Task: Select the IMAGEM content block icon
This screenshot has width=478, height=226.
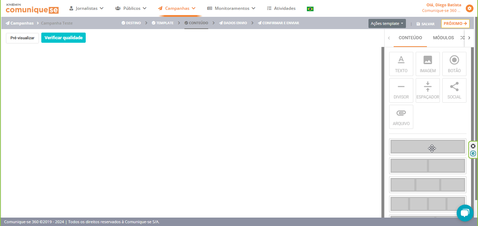Action: (x=428, y=64)
